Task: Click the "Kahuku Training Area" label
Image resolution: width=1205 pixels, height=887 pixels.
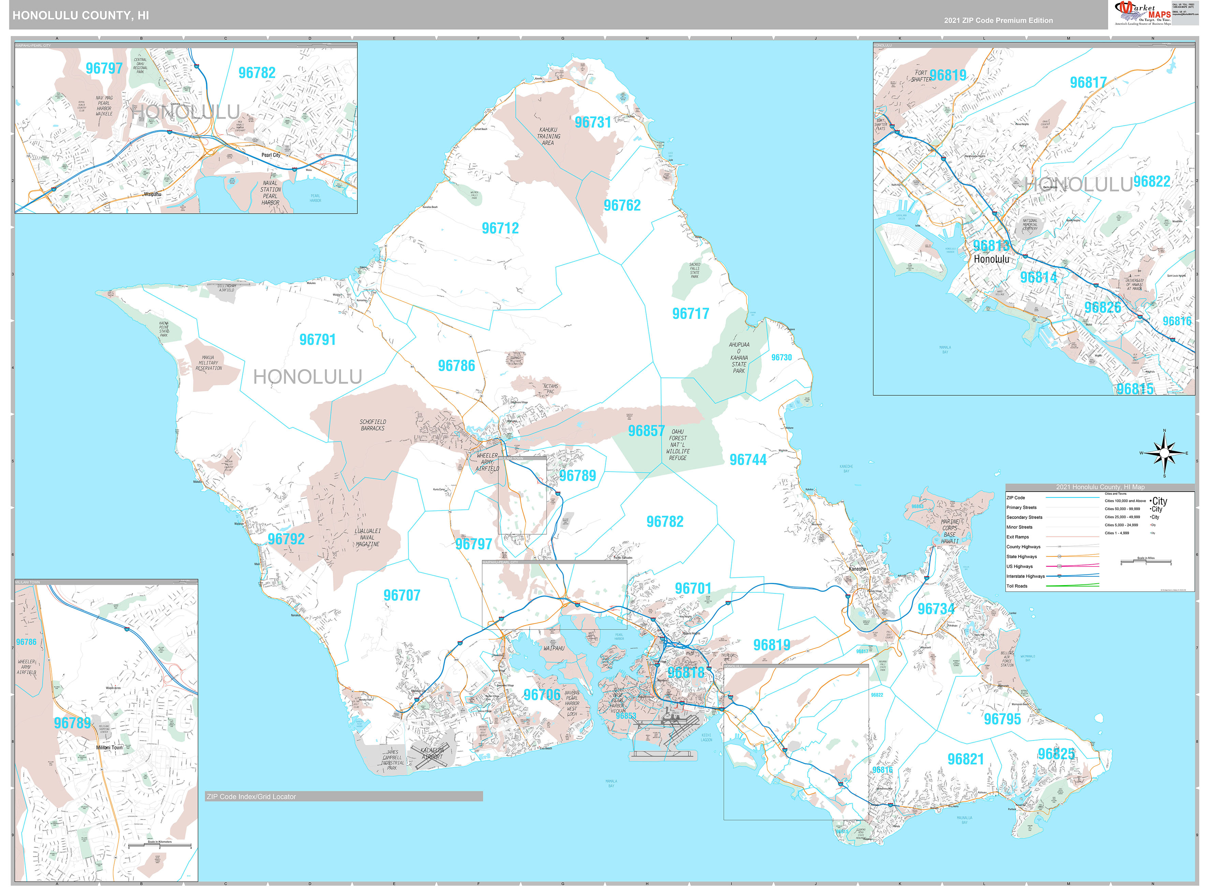Action: [548, 136]
